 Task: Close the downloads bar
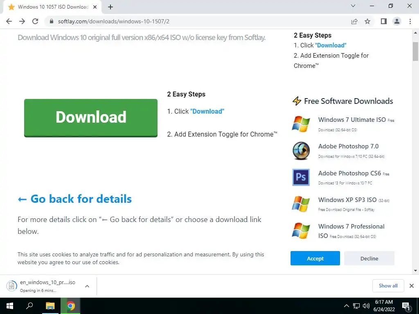(x=412, y=286)
